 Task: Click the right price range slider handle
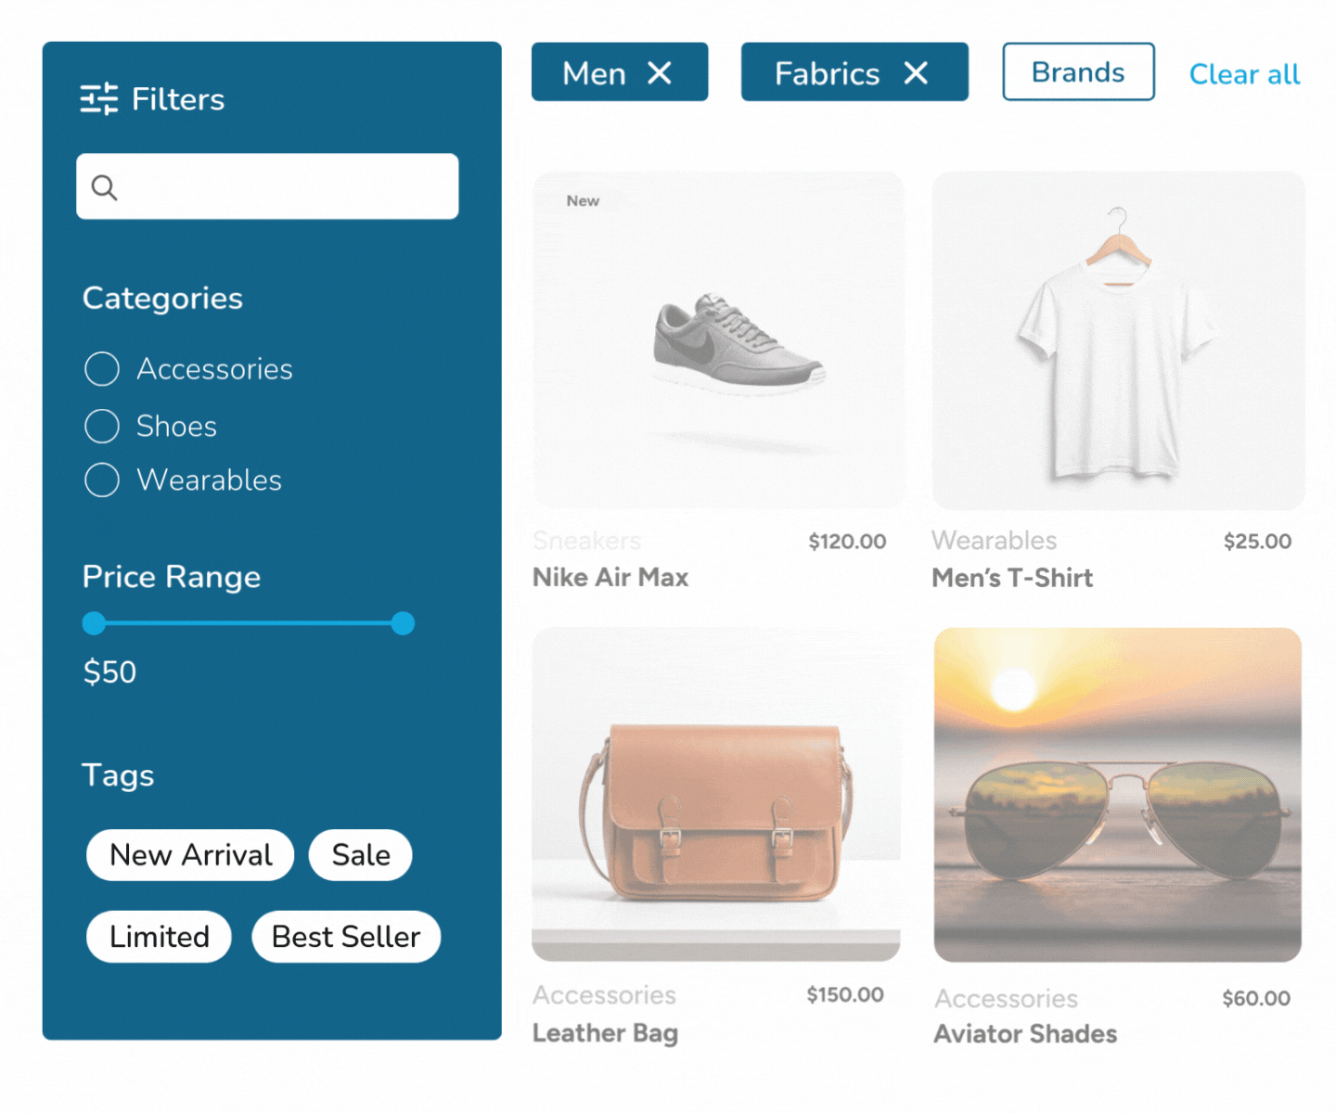pyautogui.click(x=403, y=623)
